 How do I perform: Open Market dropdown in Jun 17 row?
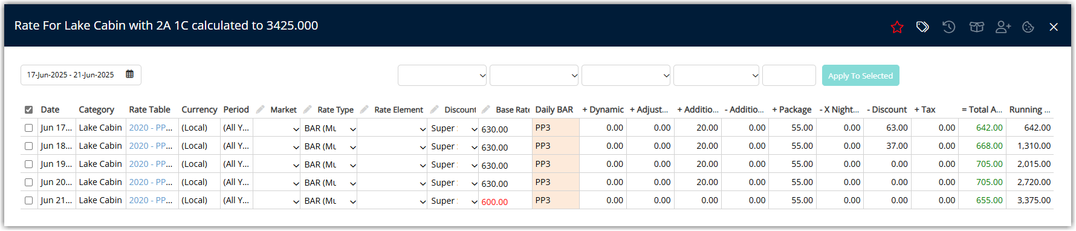tap(277, 128)
